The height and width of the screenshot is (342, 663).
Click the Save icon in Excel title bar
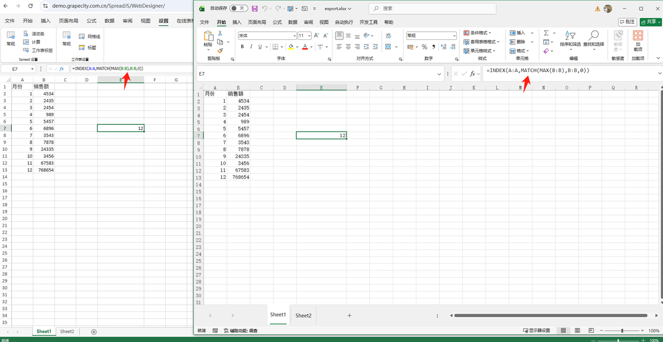pyautogui.click(x=254, y=9)
